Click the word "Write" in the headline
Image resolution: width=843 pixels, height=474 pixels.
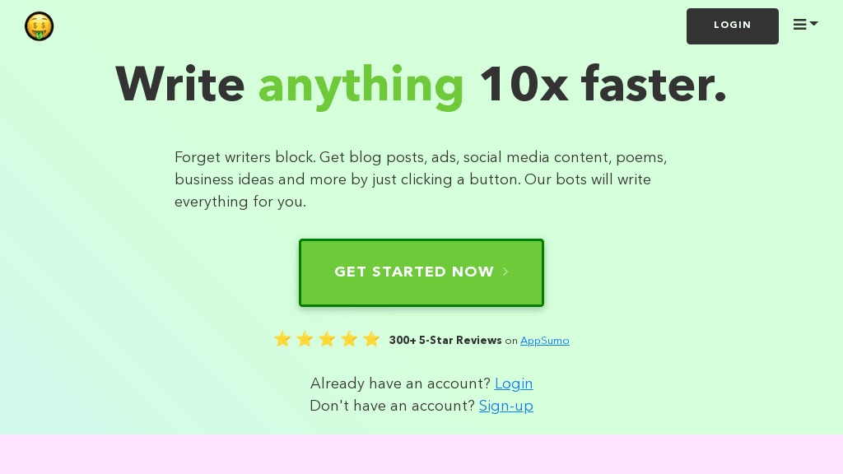(x=180, y=84)
